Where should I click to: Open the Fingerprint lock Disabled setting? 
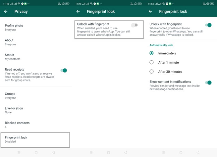pos(35,140)
